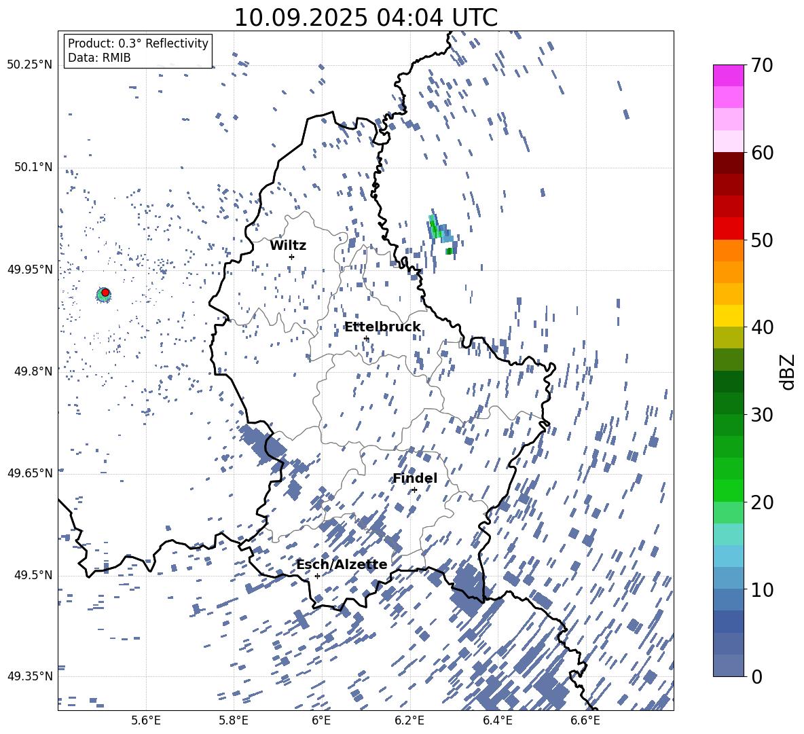Click the 6.2°E longitude label
The image size is (804, 734).
[409, 720]
